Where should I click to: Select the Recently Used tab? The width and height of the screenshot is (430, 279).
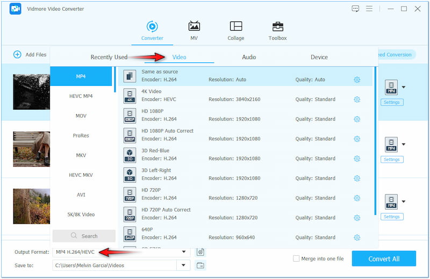[x=109, y=57]
